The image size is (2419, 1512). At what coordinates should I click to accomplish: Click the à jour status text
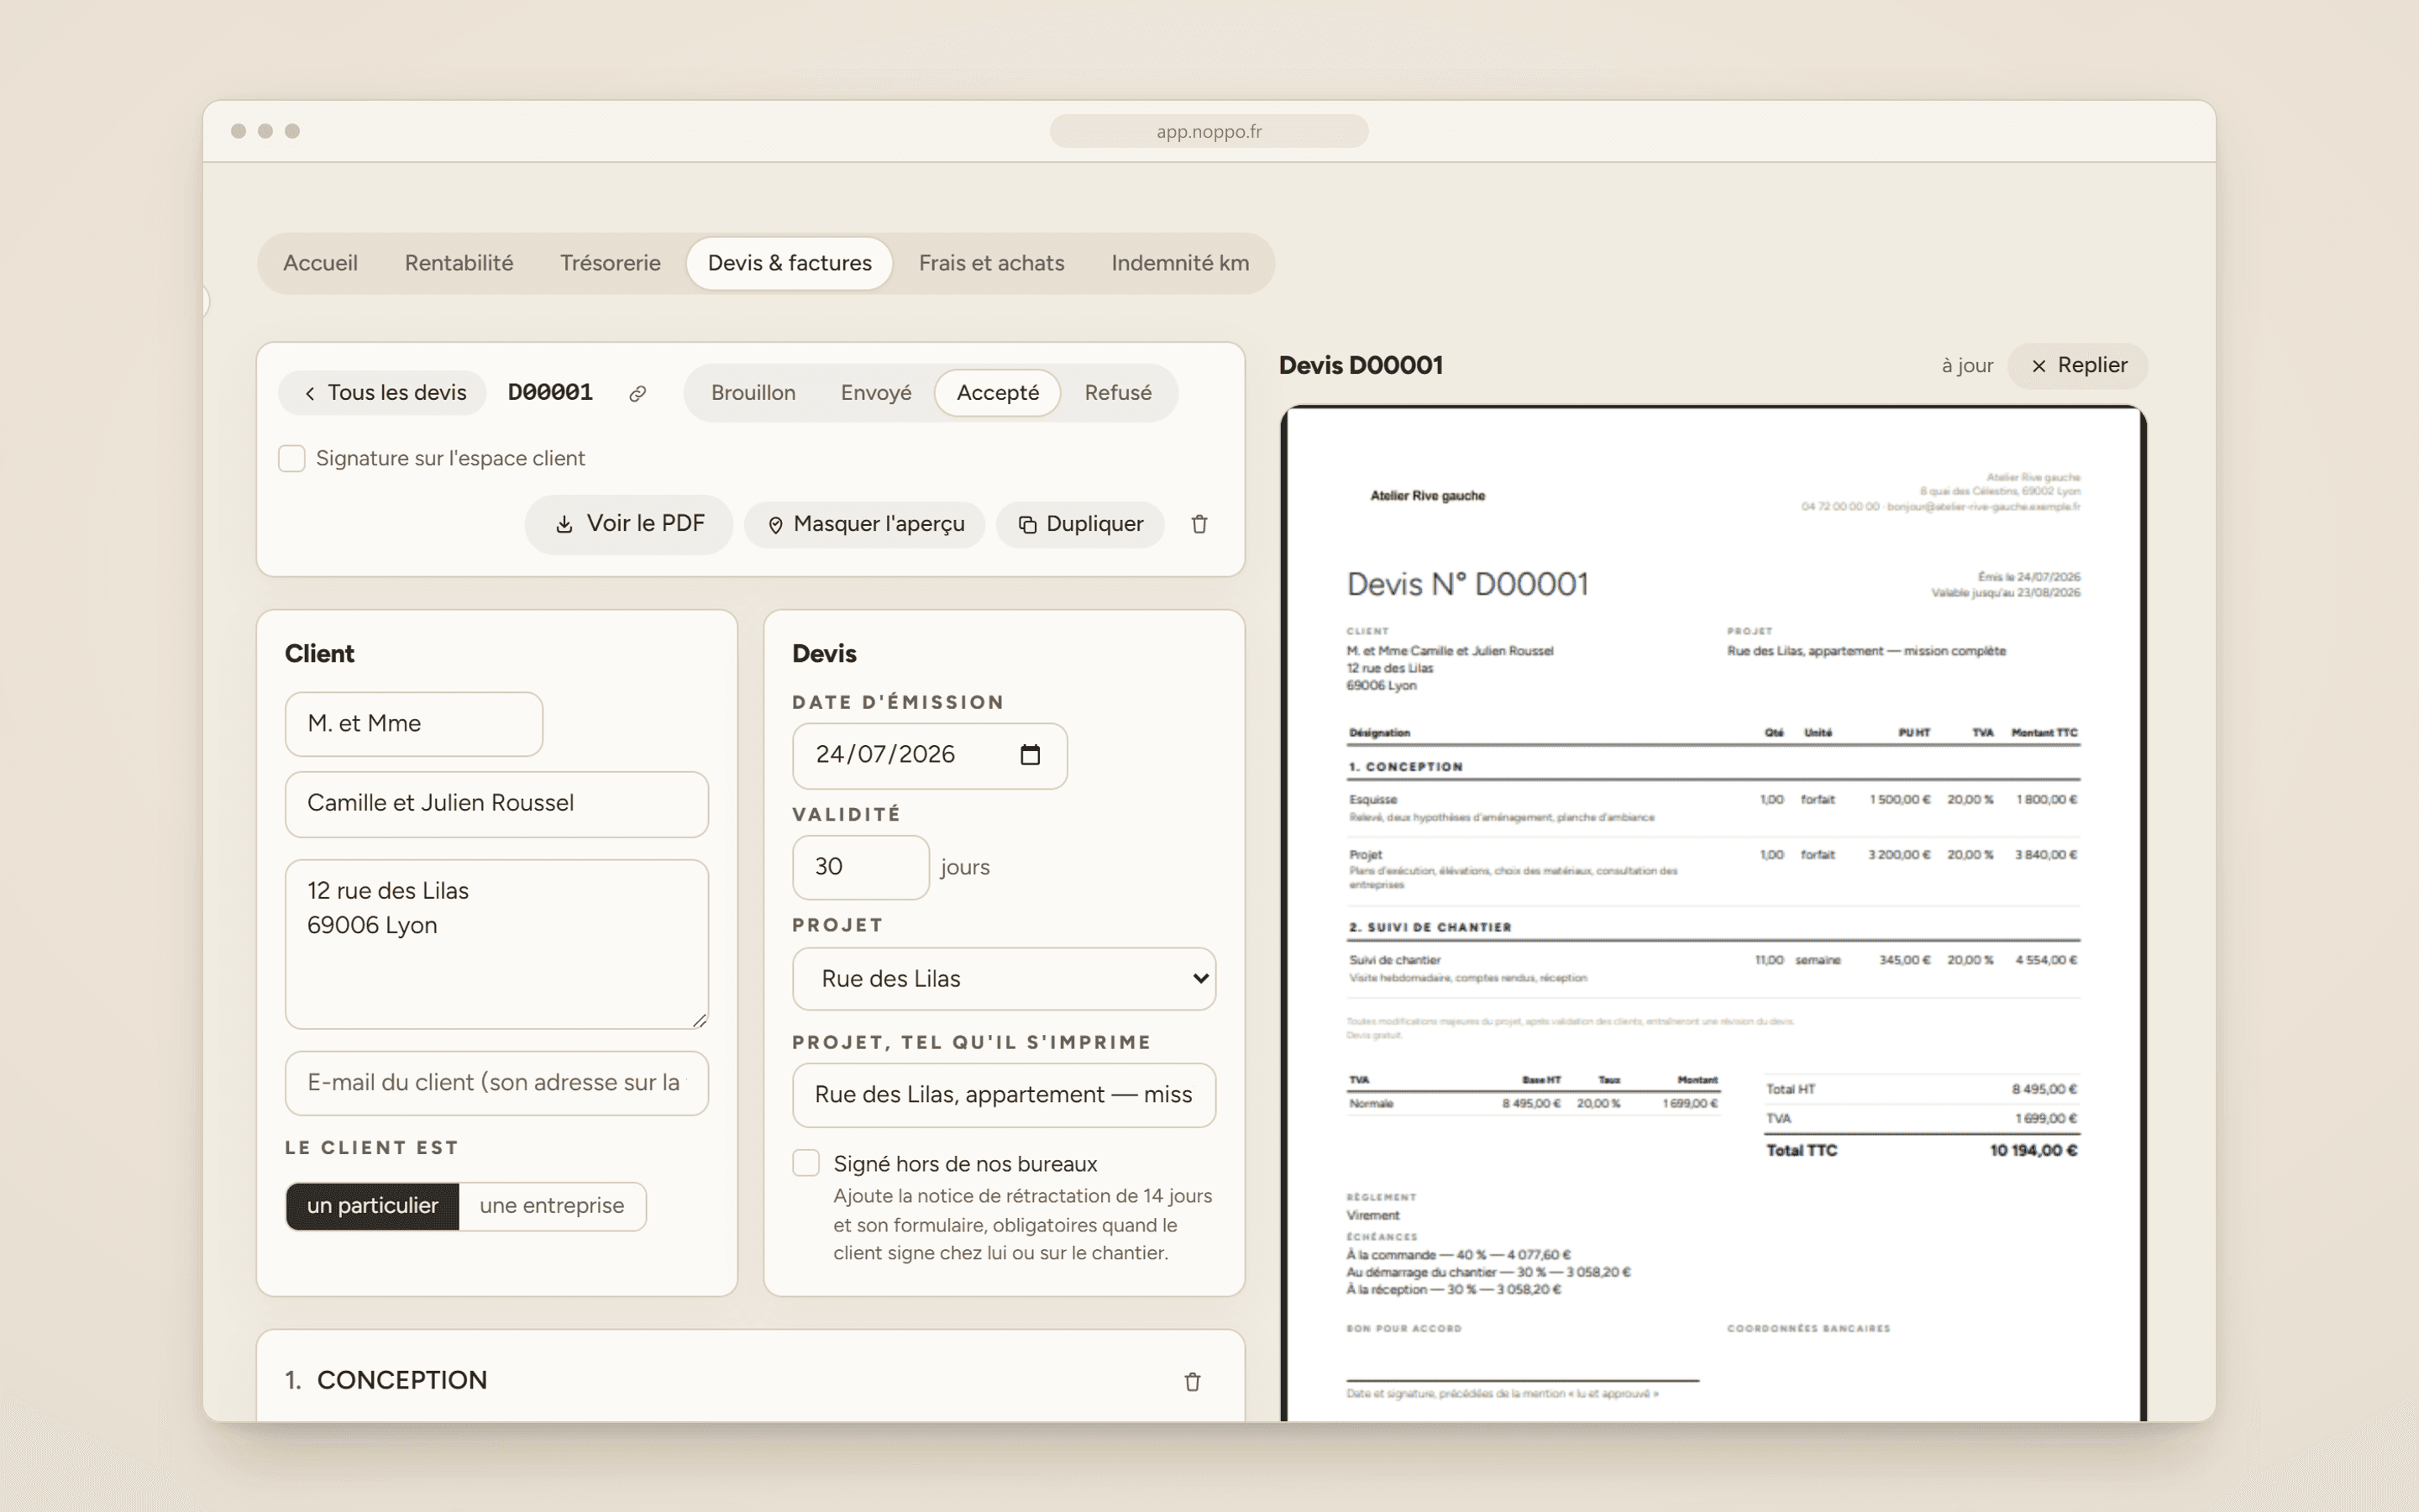click(x=1966, y=366)
